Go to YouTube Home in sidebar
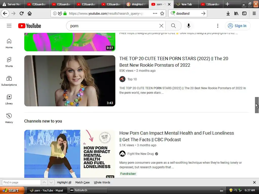The image size is (259, 194). (9, 43)
